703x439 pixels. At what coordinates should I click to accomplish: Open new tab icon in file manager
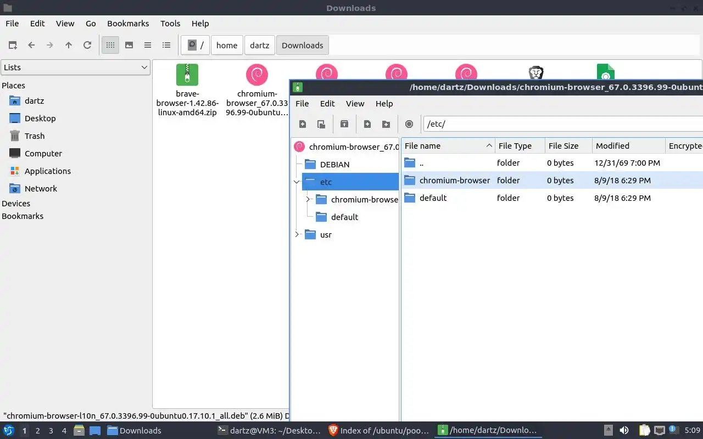point(13,45)
